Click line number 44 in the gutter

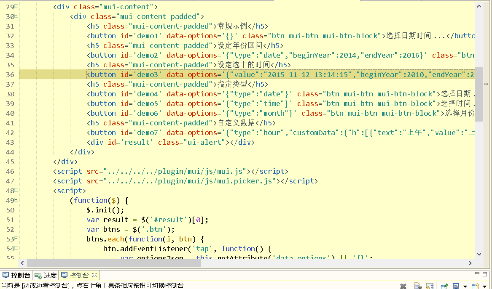tap(10, 152)
